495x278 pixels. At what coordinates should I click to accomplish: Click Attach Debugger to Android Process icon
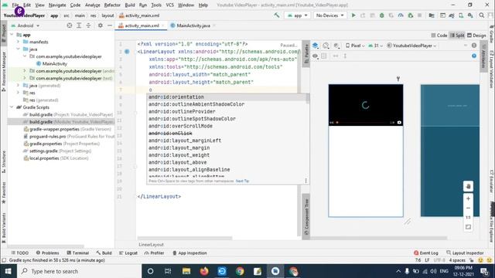(x=411, y=15)
